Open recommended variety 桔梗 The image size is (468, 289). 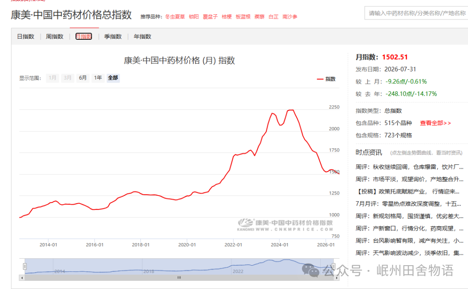tap(227, 17)
